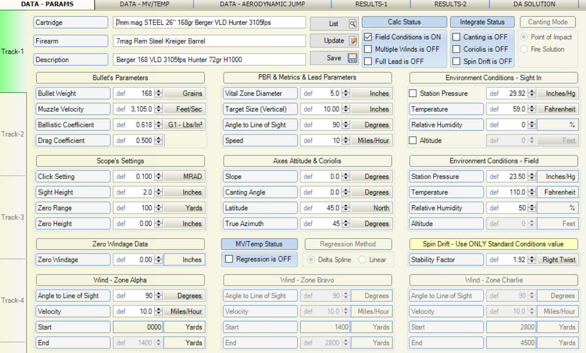Toggle Field Conditions checkbox

[x=368, y=37]
